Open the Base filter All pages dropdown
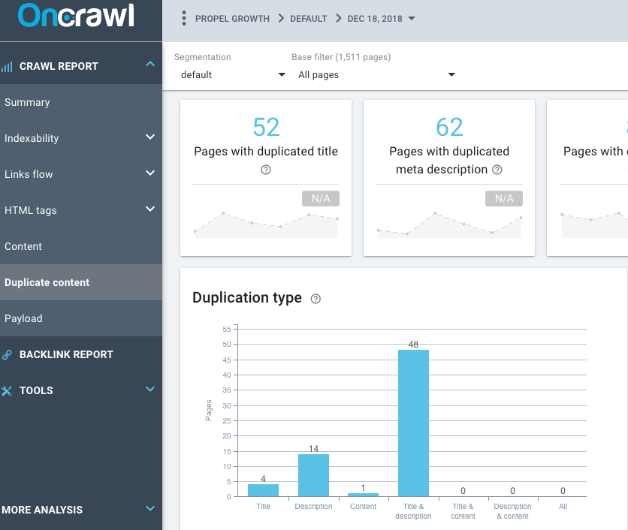Viewport: 628px width, 530px height. (376, 74)
